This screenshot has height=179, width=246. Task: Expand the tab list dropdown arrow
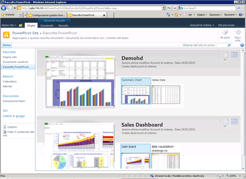[25, 15]
